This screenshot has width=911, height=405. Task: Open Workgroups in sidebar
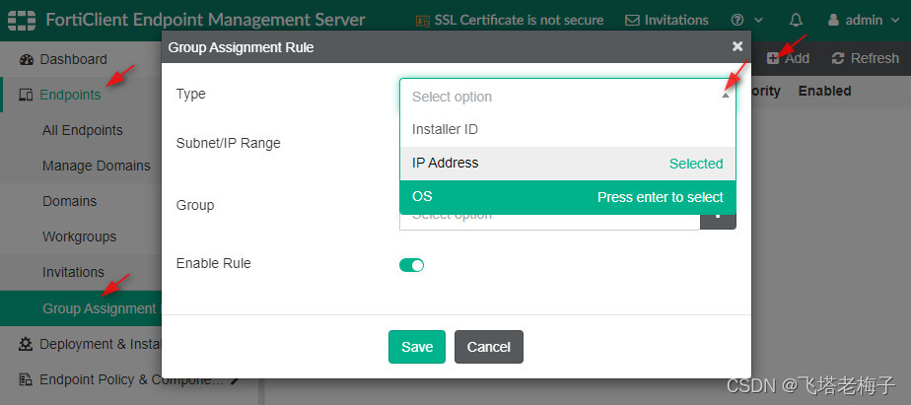(x=81, y=237)
